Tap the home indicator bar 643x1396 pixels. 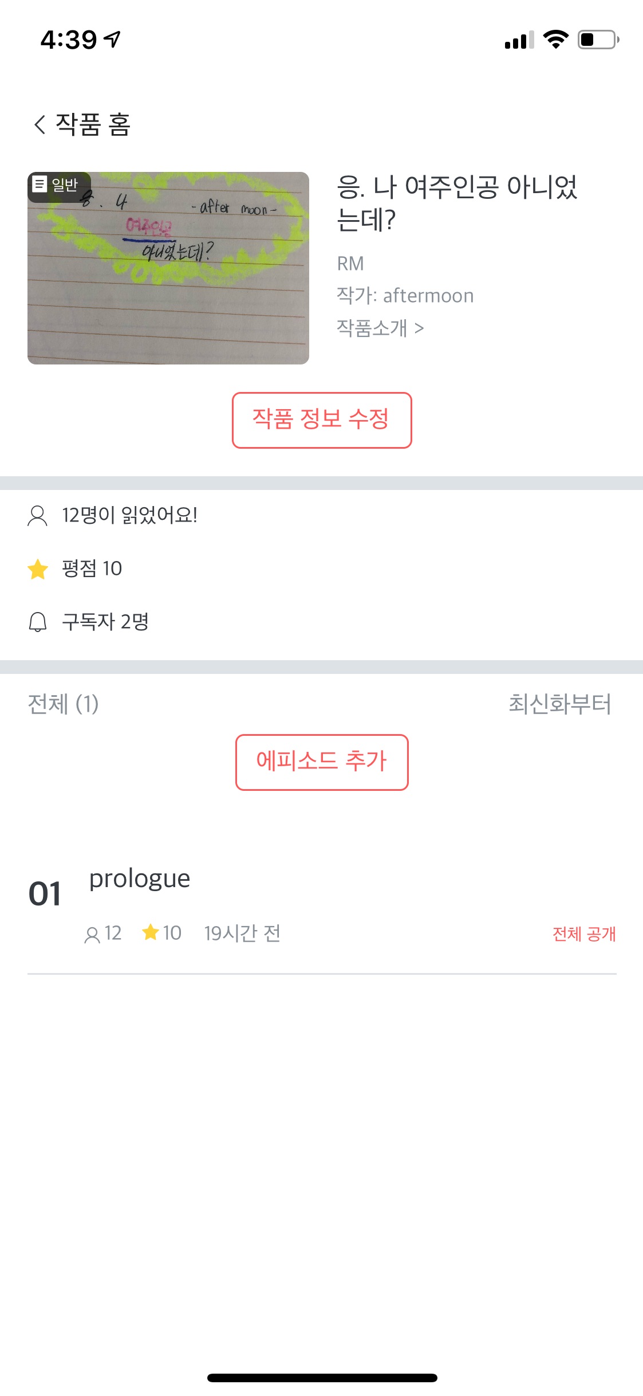coord(322,1378)
